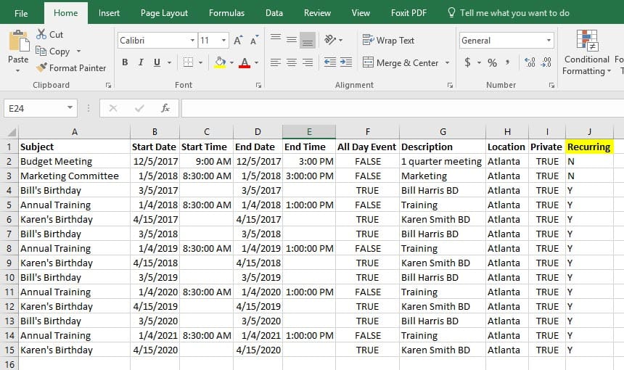Open the Formulas ribbon tab
Image resolution: width=624 pixels, height=370 pixels.
(226, 13)
